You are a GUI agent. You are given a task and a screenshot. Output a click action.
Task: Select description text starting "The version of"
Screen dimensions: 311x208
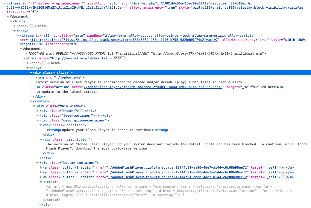coord(177,146)
